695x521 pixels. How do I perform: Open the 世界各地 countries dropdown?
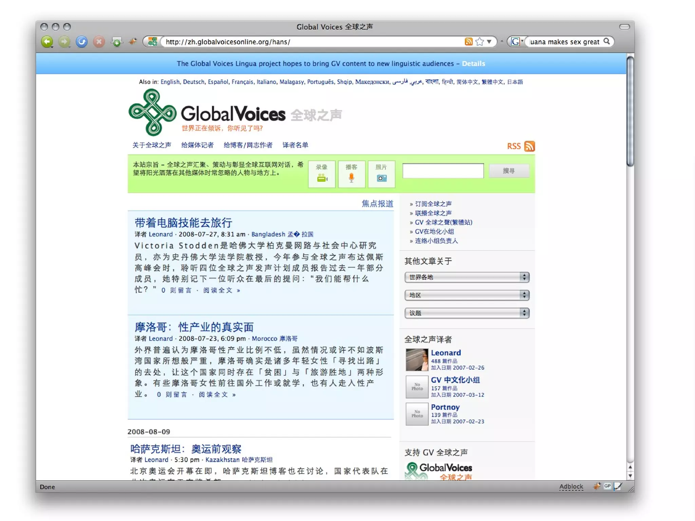[467, 277]
